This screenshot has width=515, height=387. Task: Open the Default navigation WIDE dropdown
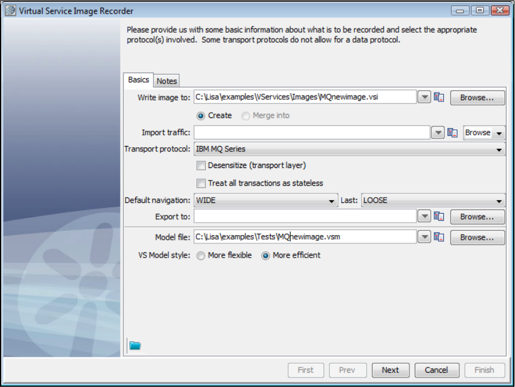point(266,201)
